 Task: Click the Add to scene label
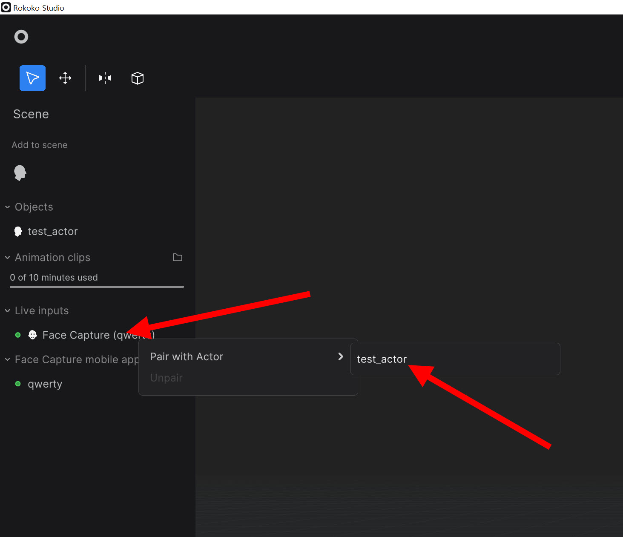click(40, 145)
